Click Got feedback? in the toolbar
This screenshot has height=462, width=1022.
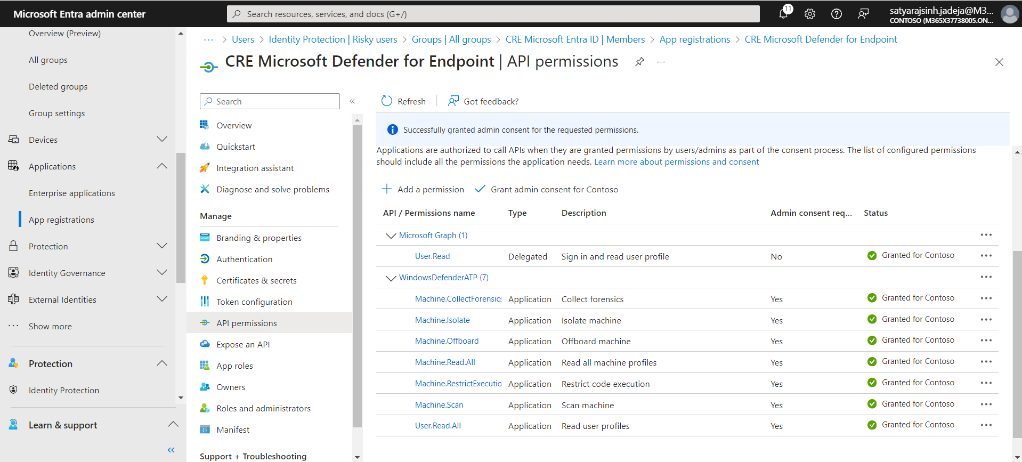tap(483, 101)
